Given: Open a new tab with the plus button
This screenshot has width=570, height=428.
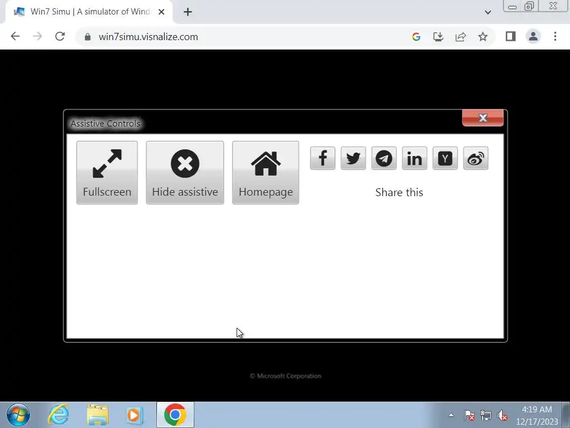Looking at the screenshot, I should pos(188,12).
